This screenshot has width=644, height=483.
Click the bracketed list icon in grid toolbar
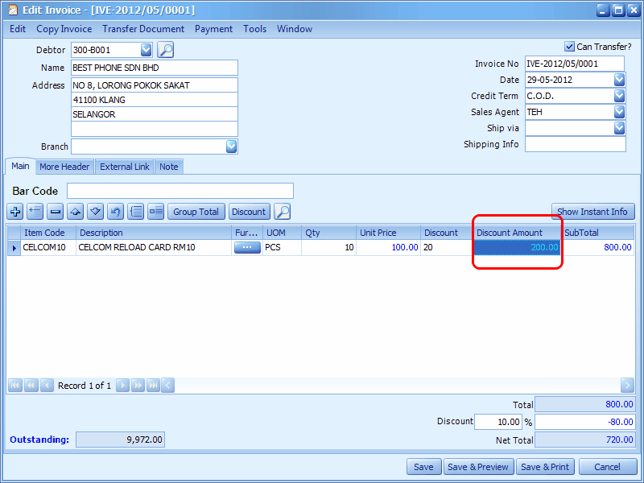(135, 212)
